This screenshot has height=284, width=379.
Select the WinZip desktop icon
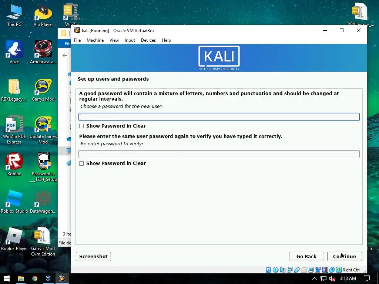[72, 14]
